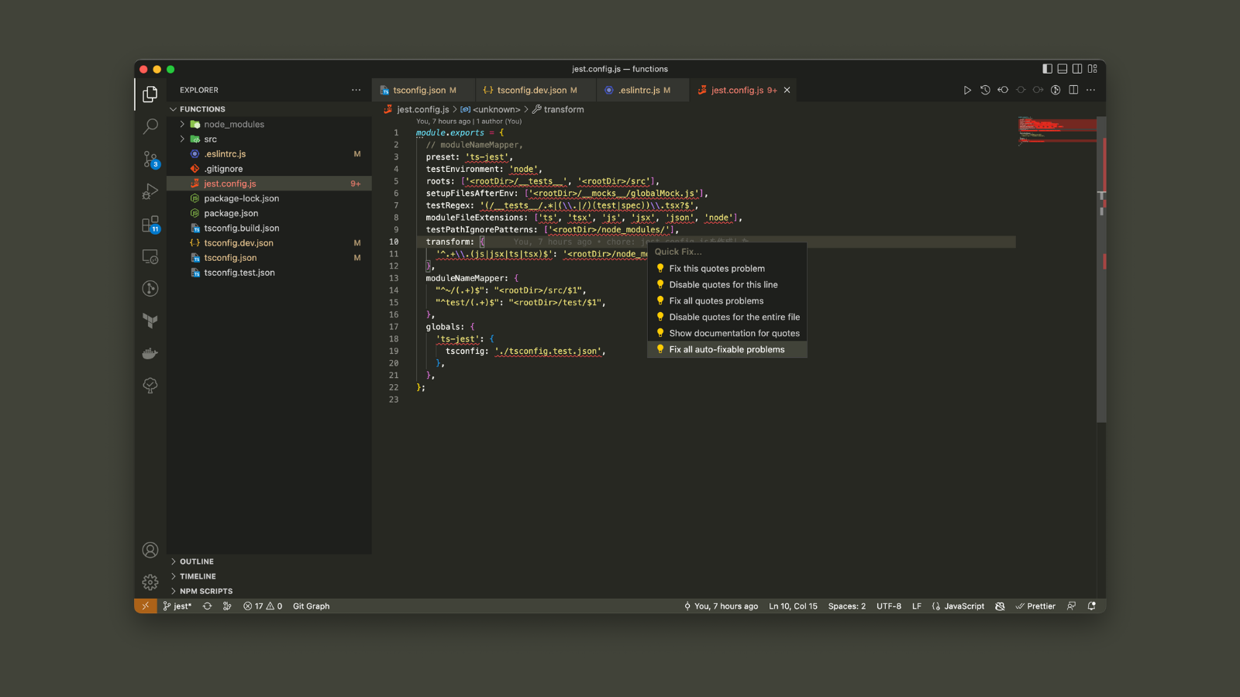Open the Search view in the sidebar
Image resolution: width=1240 pixels, height=697 pixels.
click(x=150, y=126)
